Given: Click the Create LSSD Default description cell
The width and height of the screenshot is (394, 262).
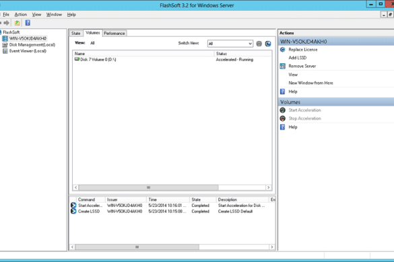Looking at the screenshot, I should pos(235,212).
